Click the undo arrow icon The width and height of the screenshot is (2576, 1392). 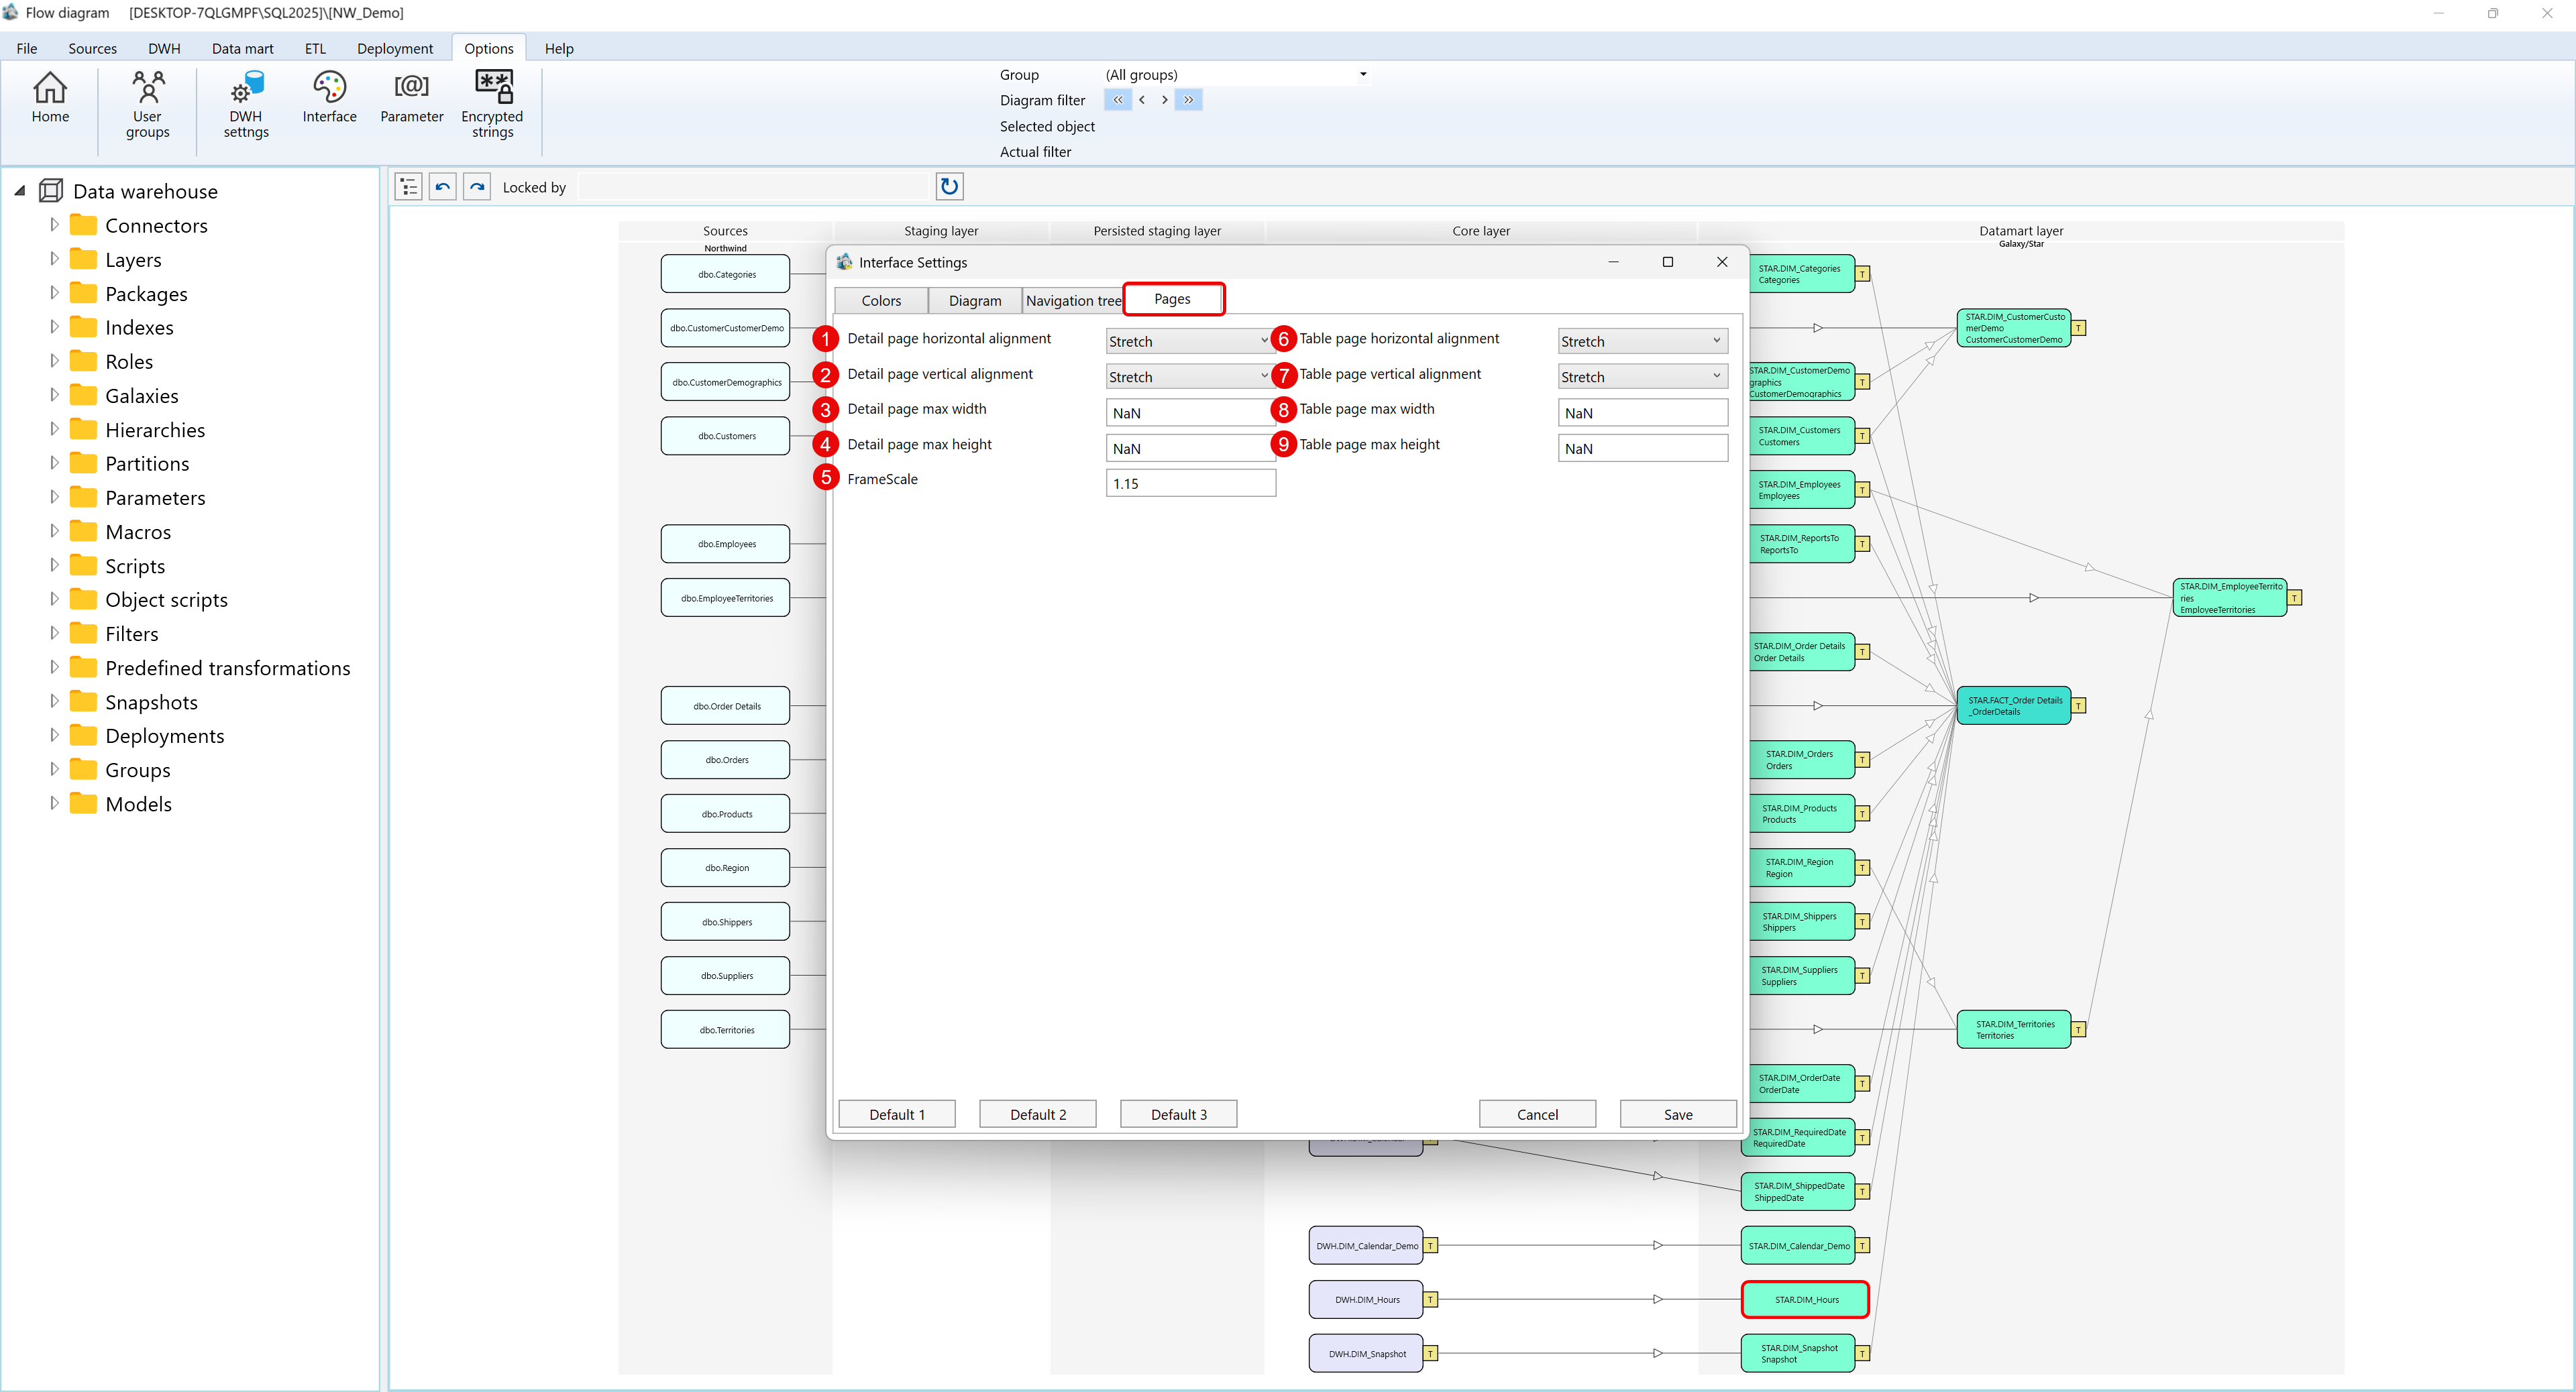442,186
